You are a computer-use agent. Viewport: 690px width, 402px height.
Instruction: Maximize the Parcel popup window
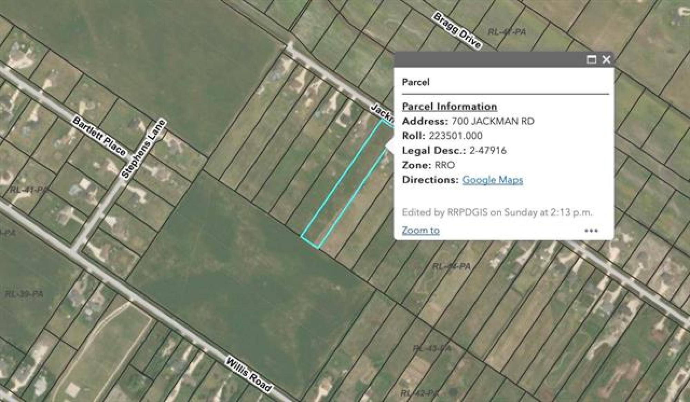click(x=591, y=60)
